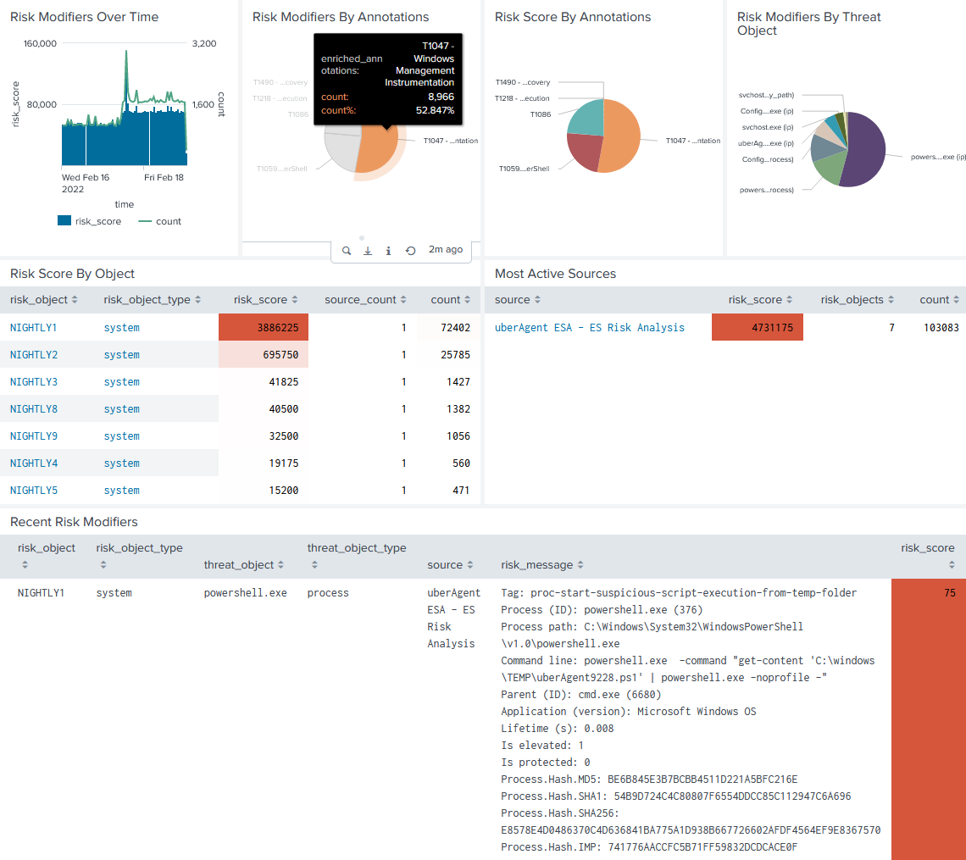Export panel data via the download icon
Viewport: 966px width, 860px height.
tap(367, 251)
